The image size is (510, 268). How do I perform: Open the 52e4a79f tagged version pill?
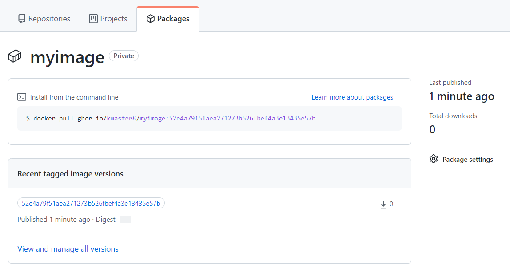(x=91, y=203)
